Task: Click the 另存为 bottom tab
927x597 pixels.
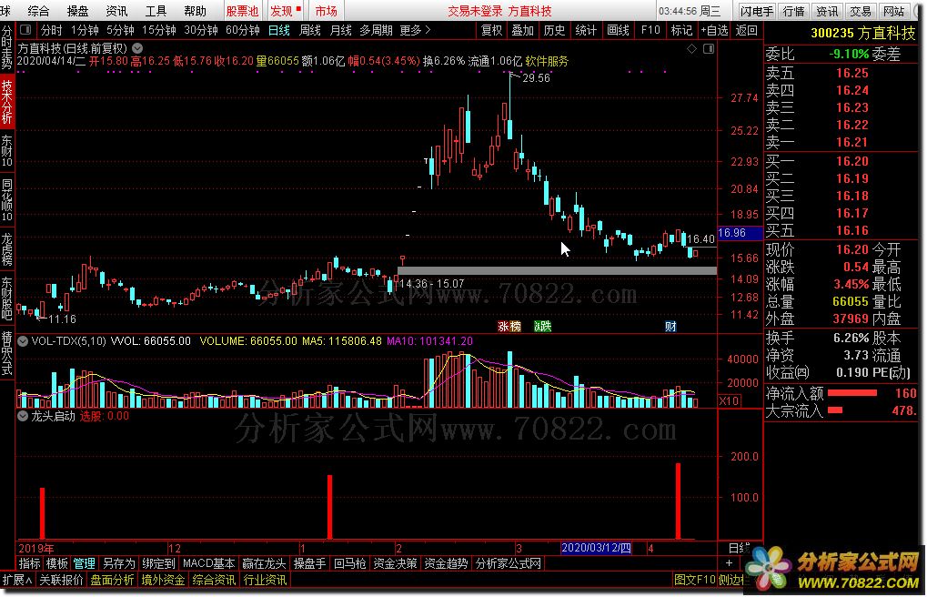Action: [119, 563]
